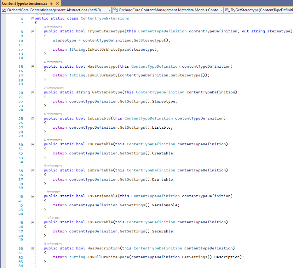
Task: Collapse the HasDescription method outline
Action: coord(33,248)
